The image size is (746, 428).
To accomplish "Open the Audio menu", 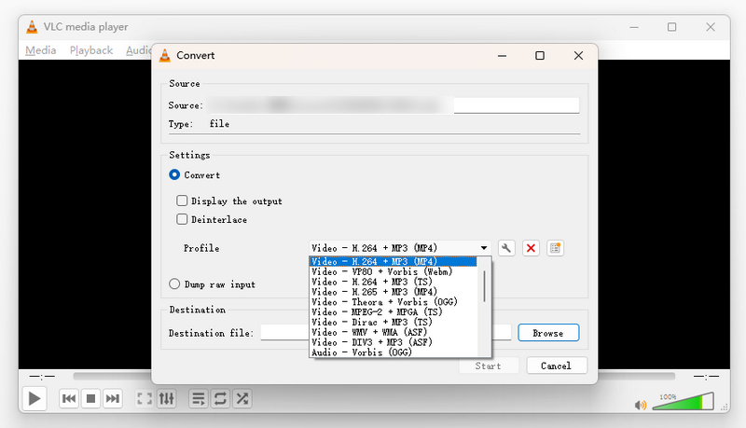I will pyautogui.click(x=138, y=50).
